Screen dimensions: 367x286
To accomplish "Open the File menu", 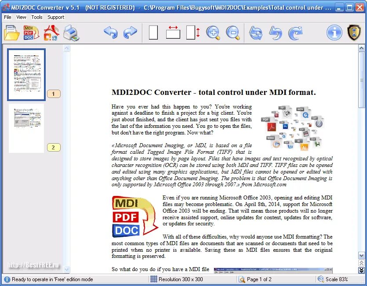I will pyautogui.click(x=7, y=17).
